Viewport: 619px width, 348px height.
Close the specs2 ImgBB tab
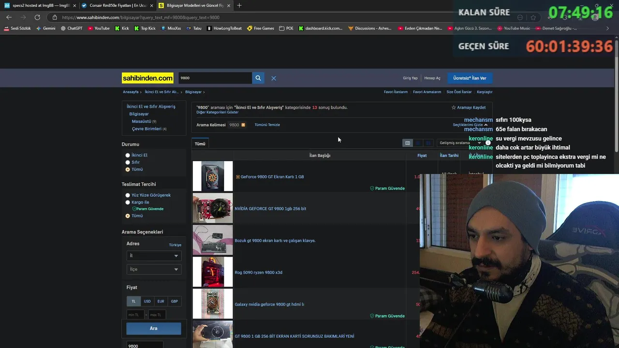[x=74, y=6]
